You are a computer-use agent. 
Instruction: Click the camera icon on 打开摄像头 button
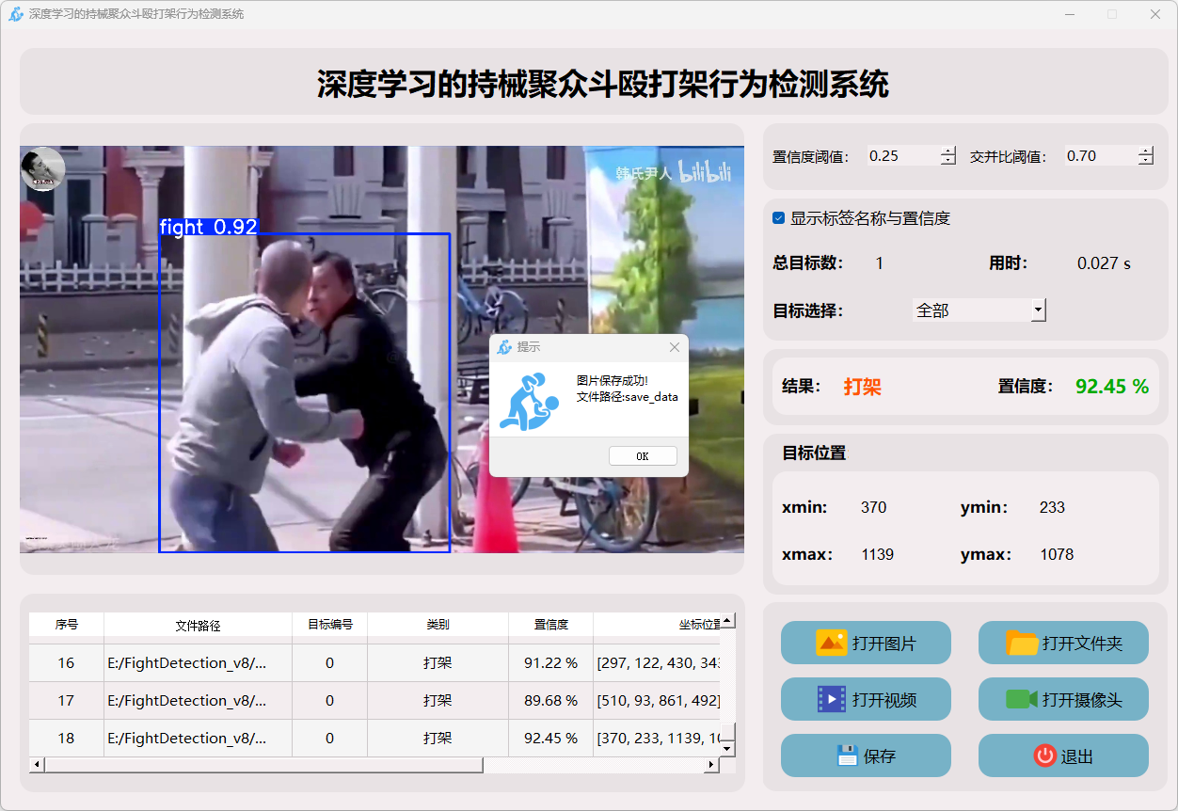(x=1021, y=699)
